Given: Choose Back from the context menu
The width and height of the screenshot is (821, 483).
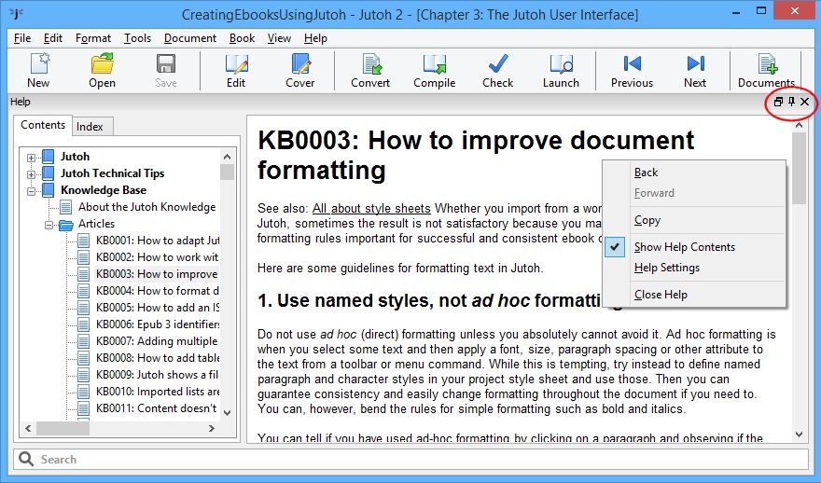Looking at the screenshot, I should [x=646, y=172].
